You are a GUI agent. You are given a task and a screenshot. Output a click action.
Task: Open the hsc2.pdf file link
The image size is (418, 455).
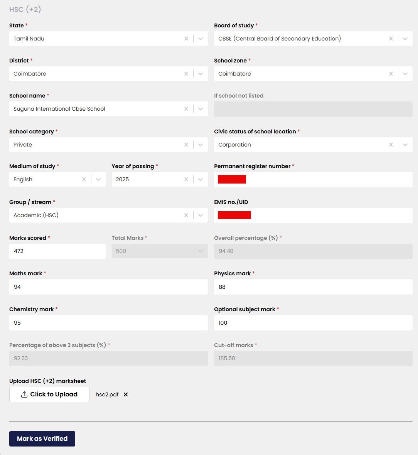pos(107,394)
